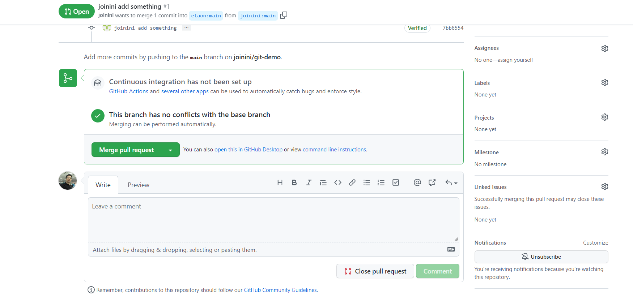Add a link in the comment
The image size is (633, 297).
point(352,183)
